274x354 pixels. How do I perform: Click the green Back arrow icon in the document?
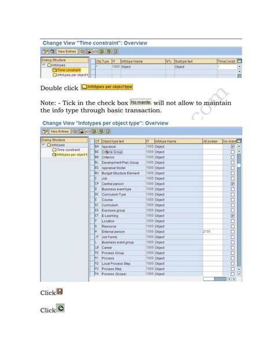pos(60,308)
